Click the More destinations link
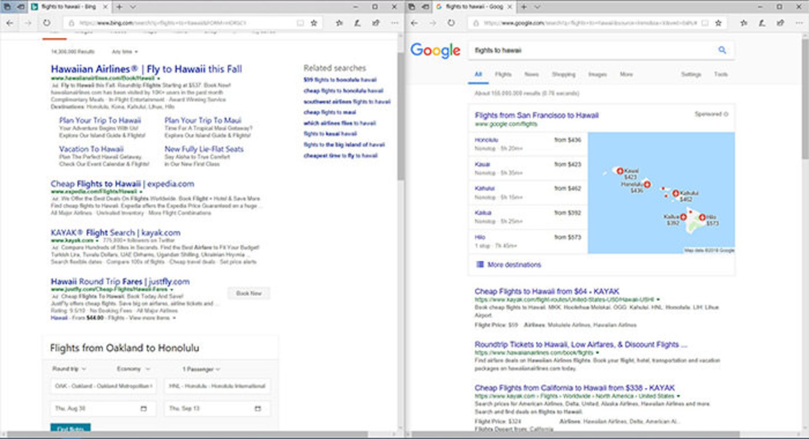The width and height of the screenshot is (809, 439). (x=514, y=265)
